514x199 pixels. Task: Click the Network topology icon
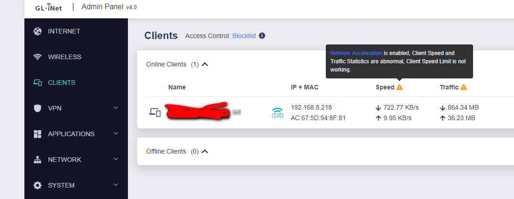click(x=38, y=160)
